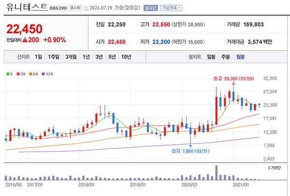This screenshot has width=290, height=196.
Task: Click the red up-triangle icon beside 200
Action: tap(25, 40)
